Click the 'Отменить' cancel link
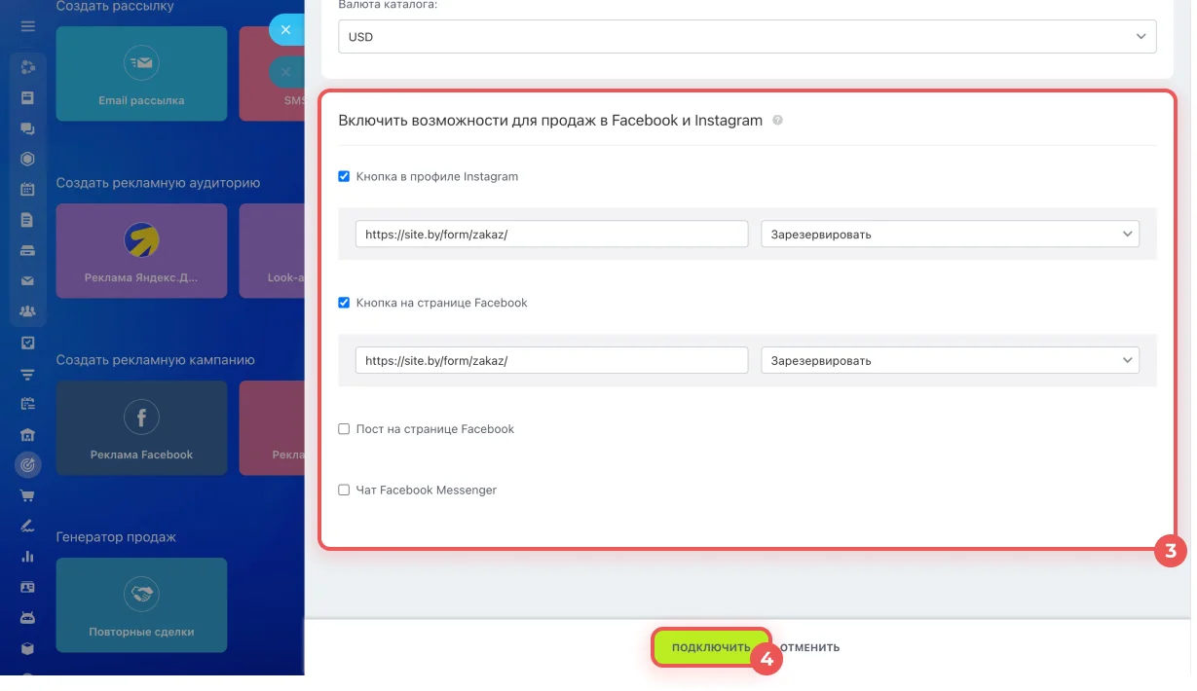The image size is (1197, 691). [x=810, y=647]
